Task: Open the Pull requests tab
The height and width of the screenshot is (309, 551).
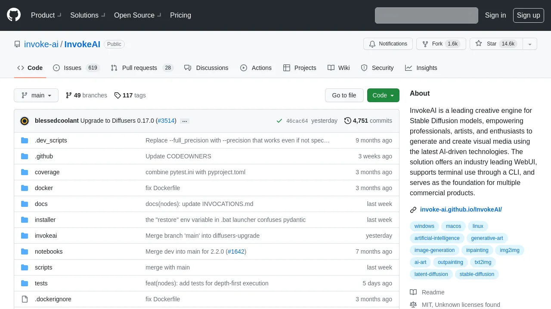Action: tap(142, 68)
